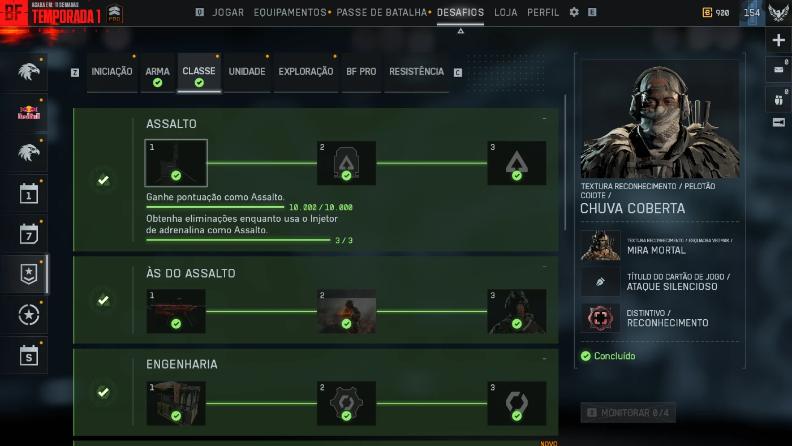Image resolution: width=792 pixels, height=446 pixels.
Task: Toggle the Engenharia challenge completion checkmark
Action: 103,392
